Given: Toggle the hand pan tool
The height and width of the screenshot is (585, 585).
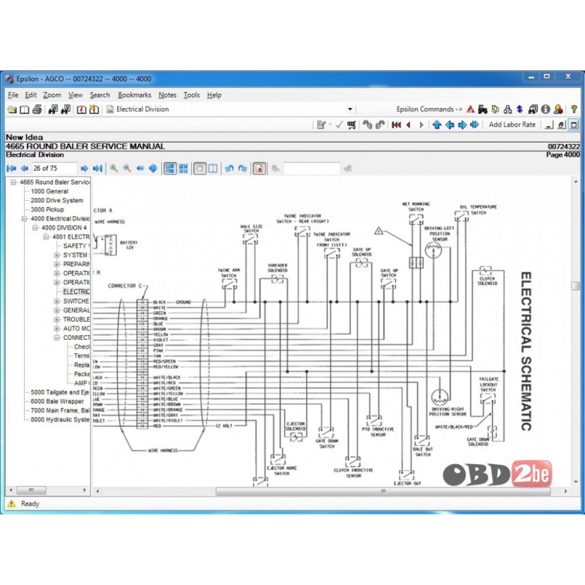Looking at the screenshot, I should click(199, 169).
